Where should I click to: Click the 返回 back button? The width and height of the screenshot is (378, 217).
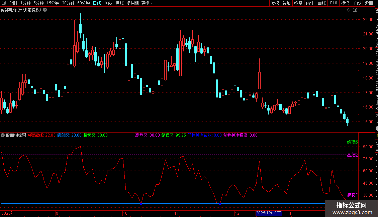tap(369, 3)
